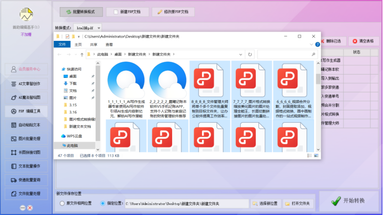The height and width of the screenshot is (215, 383).
Task: Switch to 批量转换格式 tab
Action: click(x=81, y=12)
